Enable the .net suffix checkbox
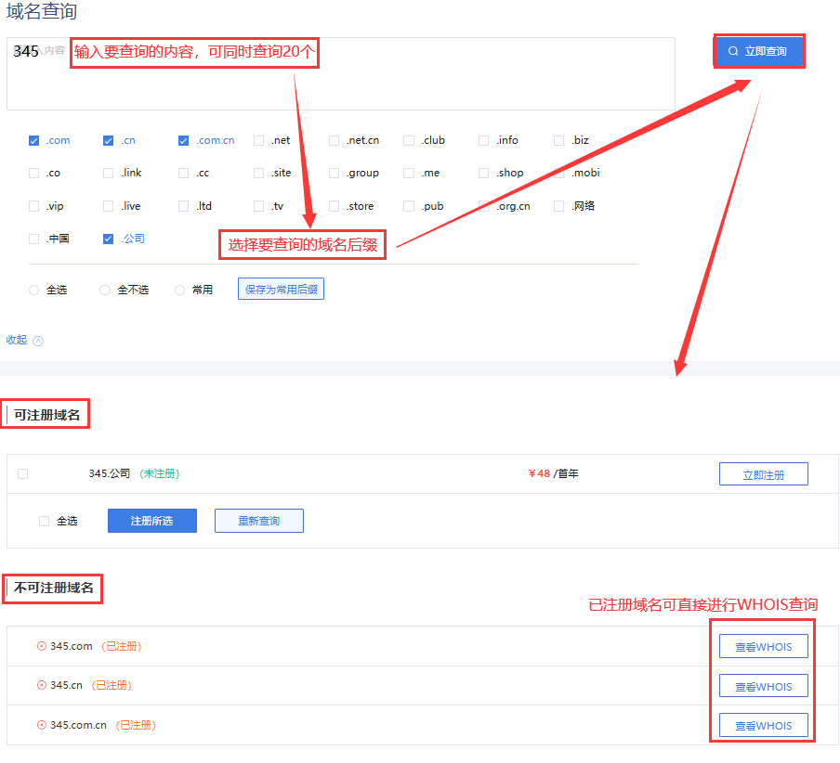This screenshot has width=840, height=763. 258,141
